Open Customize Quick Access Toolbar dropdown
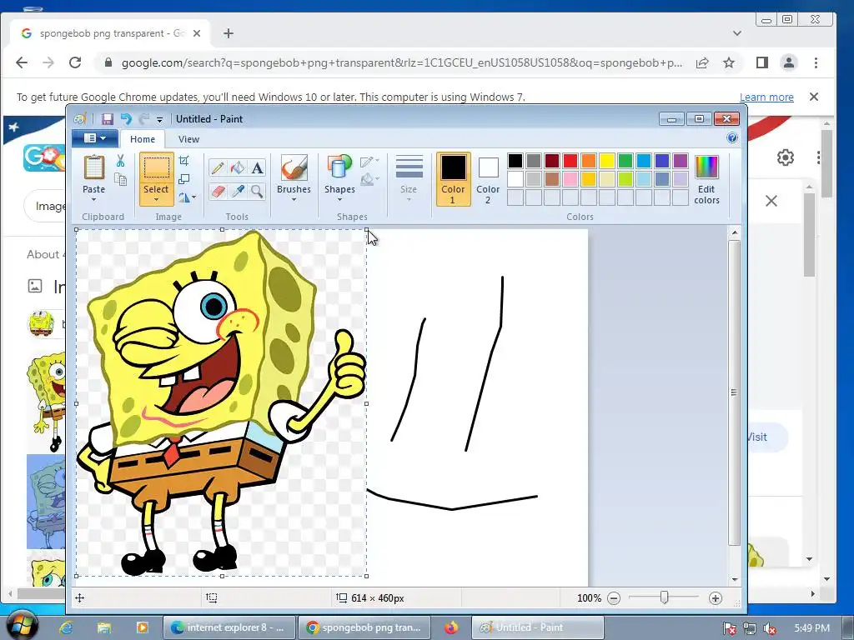 159,119
